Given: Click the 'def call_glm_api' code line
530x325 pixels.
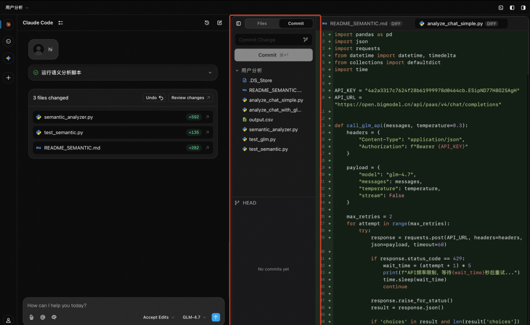Looking at the screenshot, I should click(401, 125).
